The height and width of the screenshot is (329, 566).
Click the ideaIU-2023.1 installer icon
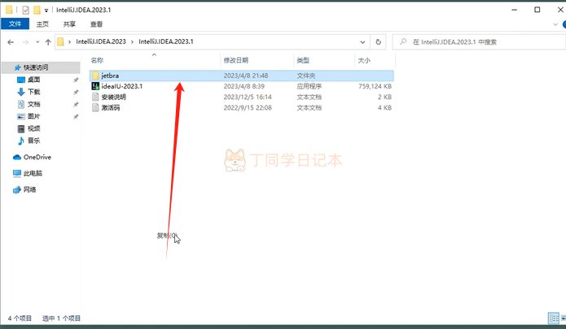95,86
